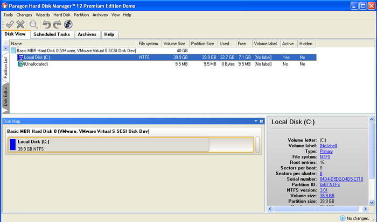Click the [No label] volume label link
377x222 pixels.
click(x=328, y=146)
